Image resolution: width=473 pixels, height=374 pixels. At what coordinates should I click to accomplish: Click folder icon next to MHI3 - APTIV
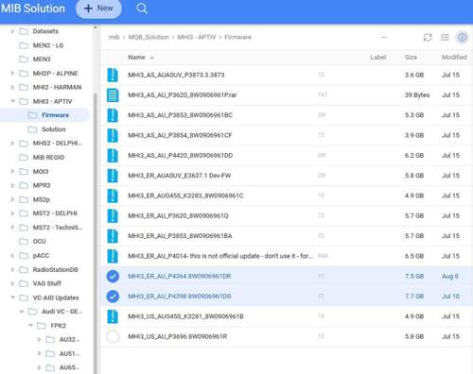point(24,101)
